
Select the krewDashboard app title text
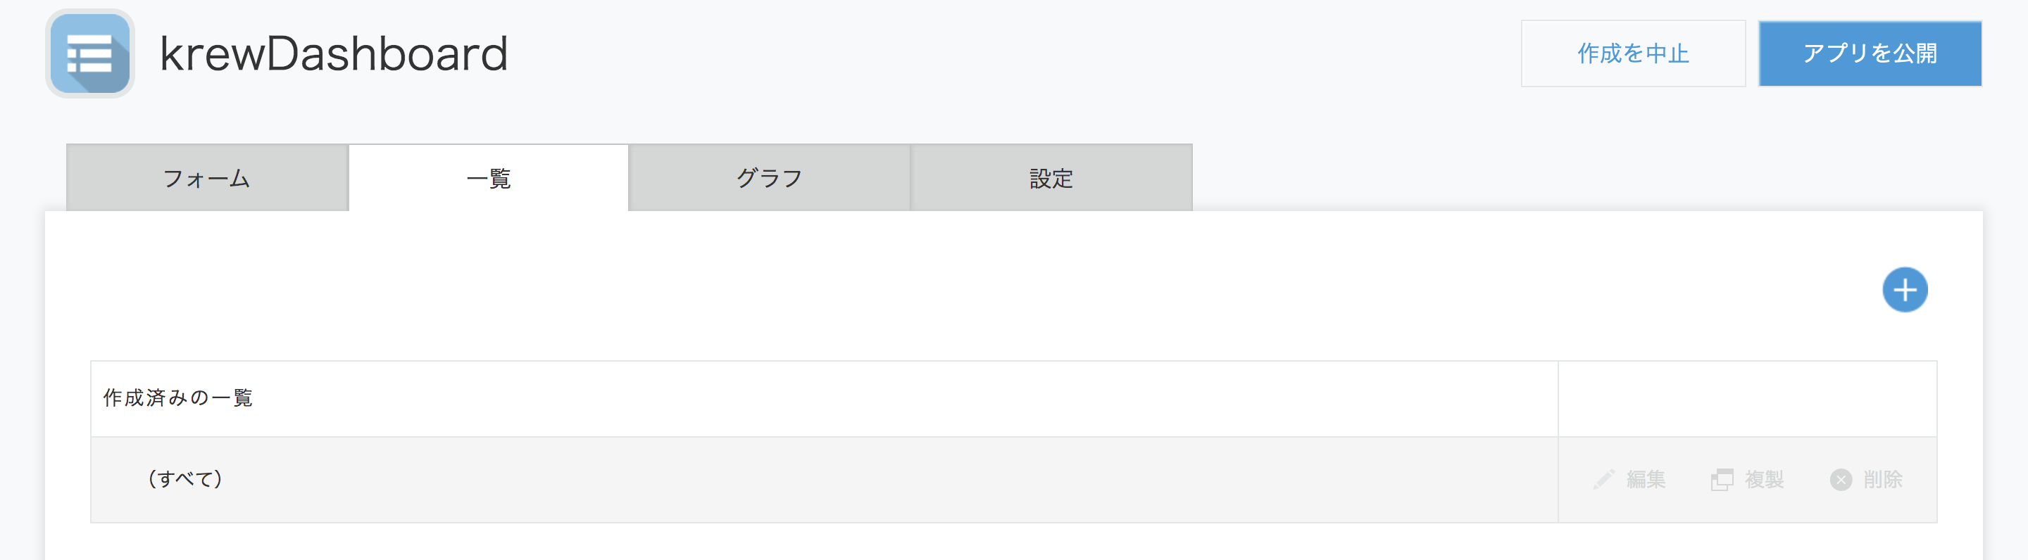[x=334, y=53]
